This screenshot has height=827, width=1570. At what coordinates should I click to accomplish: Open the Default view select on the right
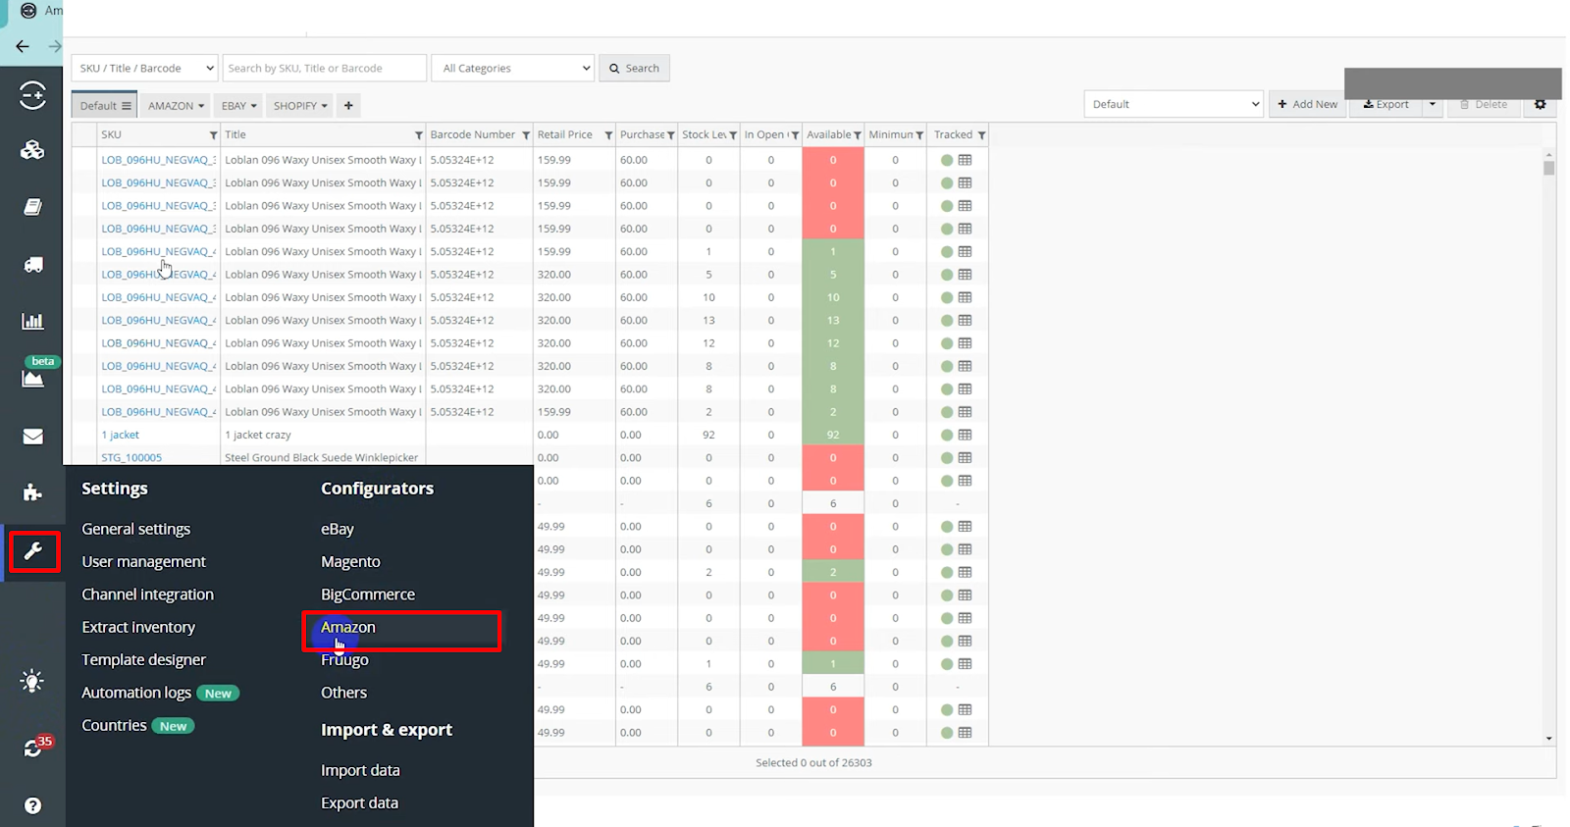tap(1174, 104)
